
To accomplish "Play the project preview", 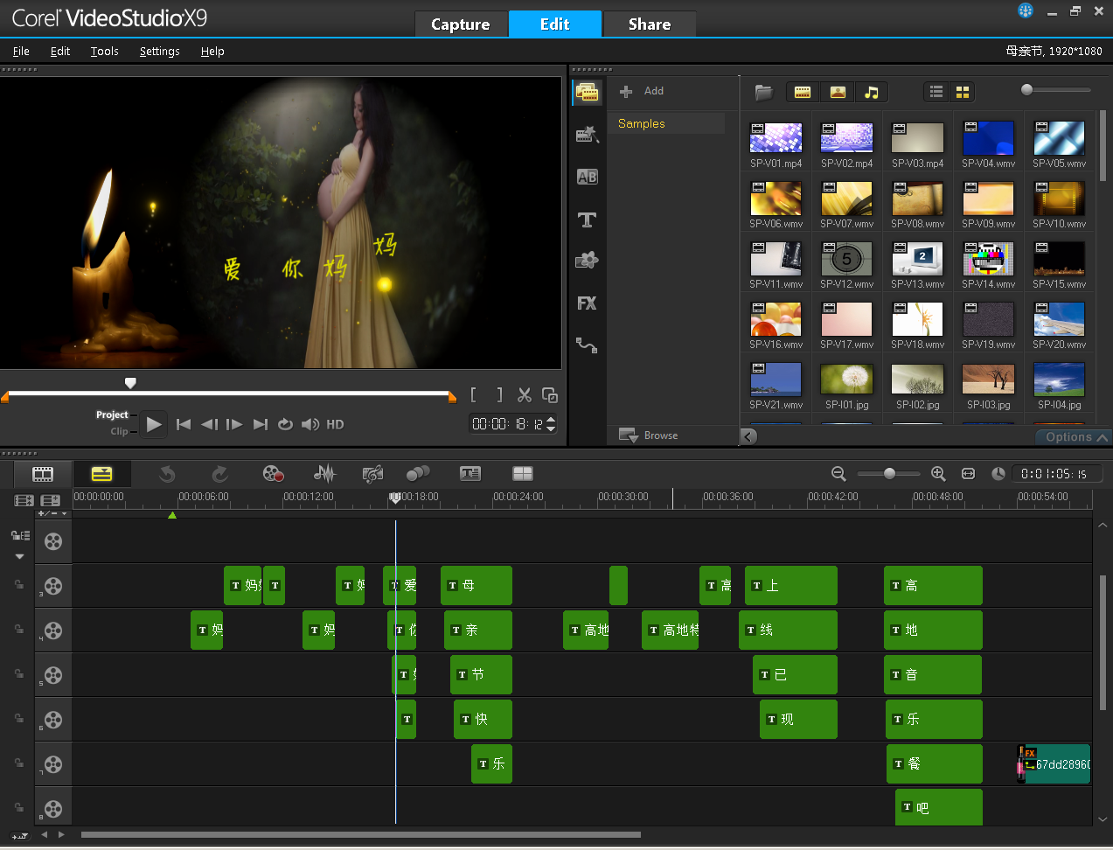I will click(154, 425).
